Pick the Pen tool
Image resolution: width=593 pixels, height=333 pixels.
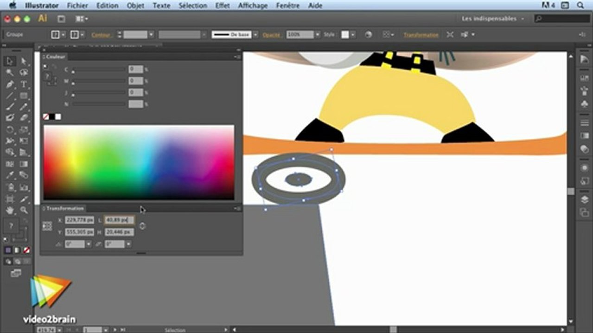click(10, 84)
